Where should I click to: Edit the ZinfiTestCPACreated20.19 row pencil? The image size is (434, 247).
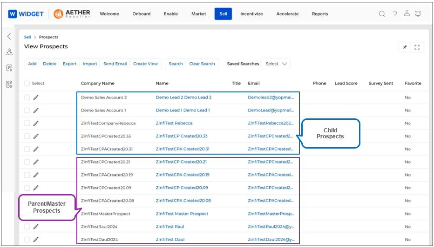(x=36, y=175)
